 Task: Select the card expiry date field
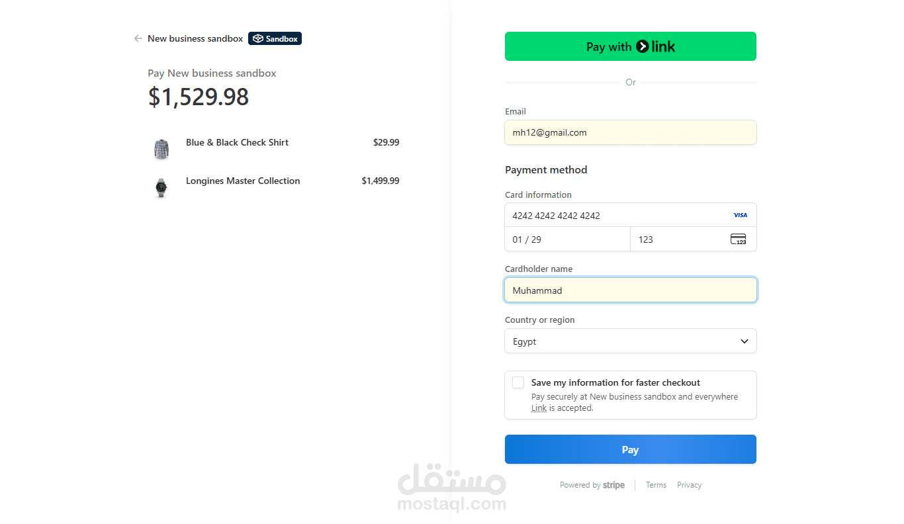tap(567, 240)
